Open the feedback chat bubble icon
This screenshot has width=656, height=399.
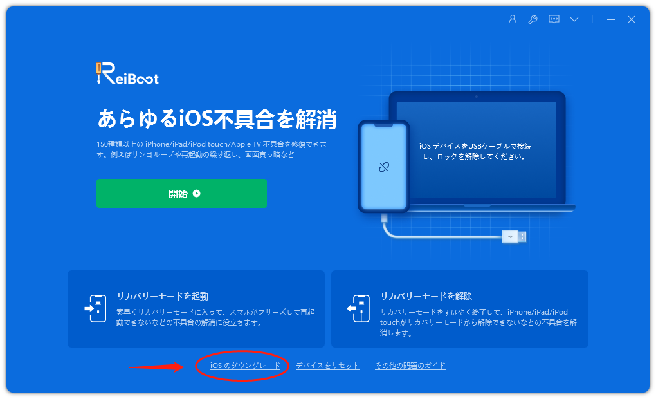pos(554,19)
